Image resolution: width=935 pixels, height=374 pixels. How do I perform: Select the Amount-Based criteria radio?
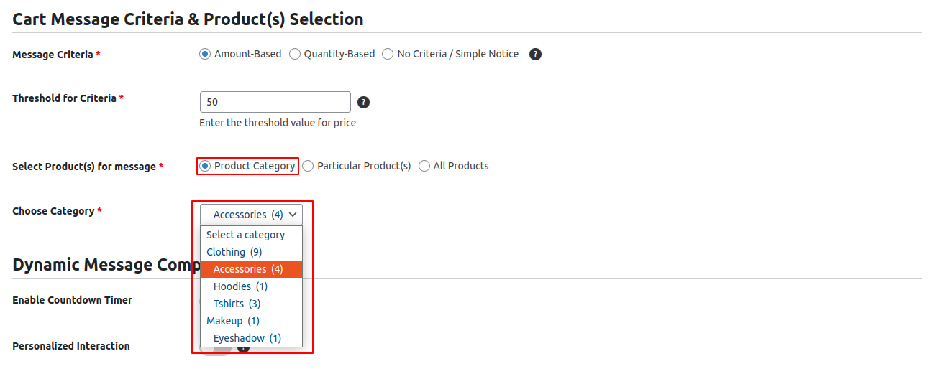205,54
